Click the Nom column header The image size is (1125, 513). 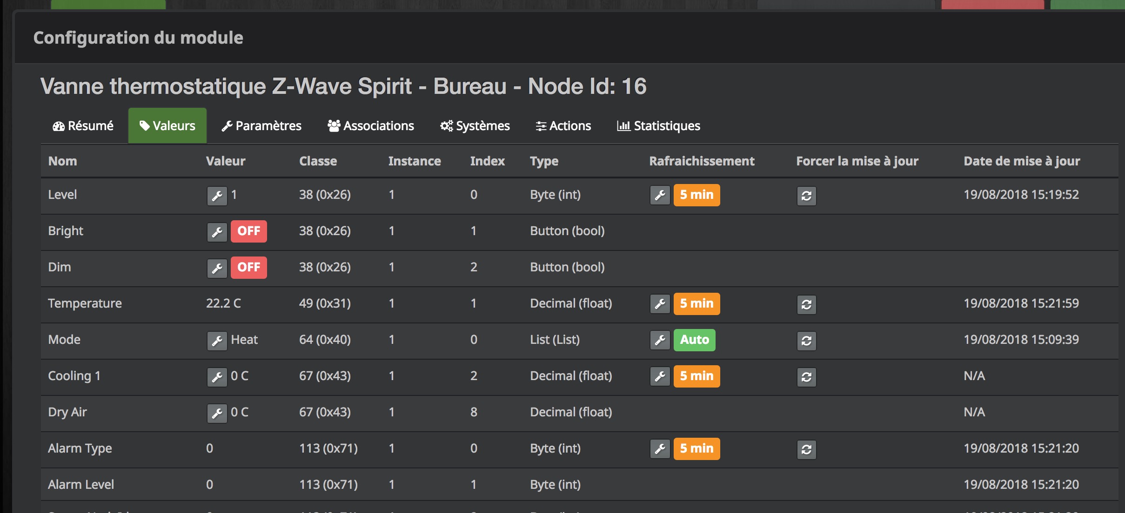[63, 161]
